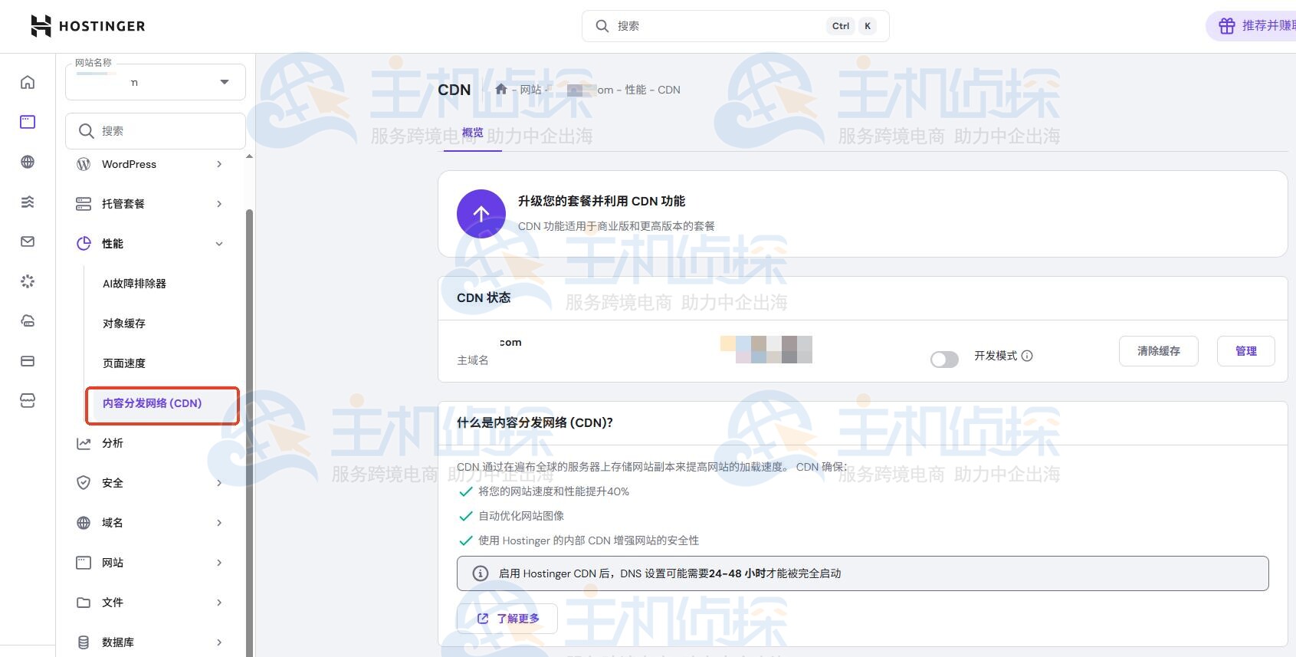The image size is (1296, 657).
Task: Open the email envelope icon in left rail
Action: [28, 241]
